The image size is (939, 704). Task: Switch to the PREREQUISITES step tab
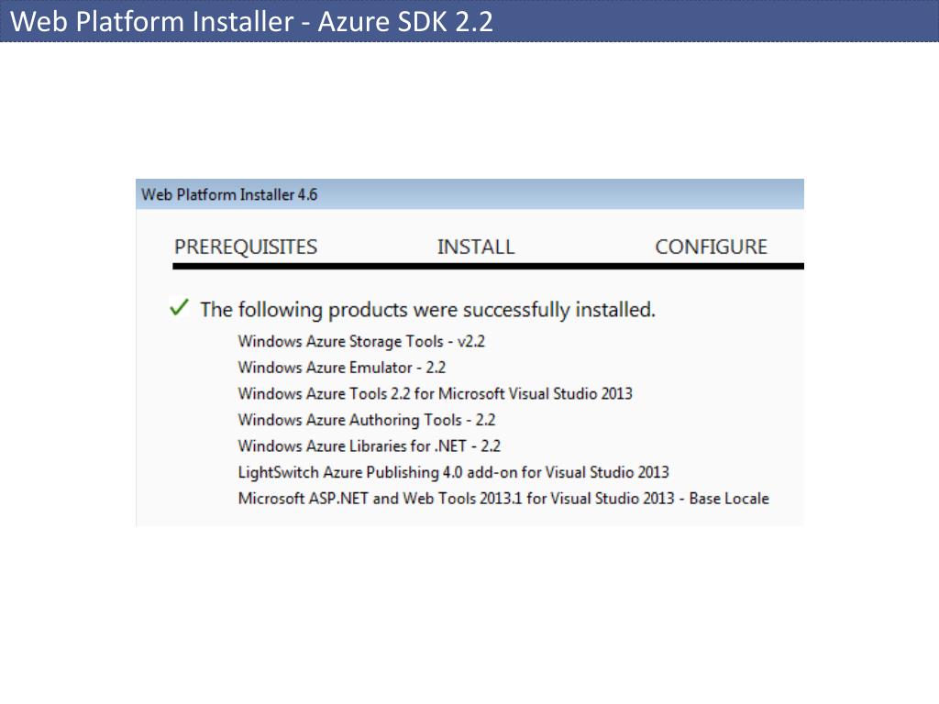pos(246,247)
